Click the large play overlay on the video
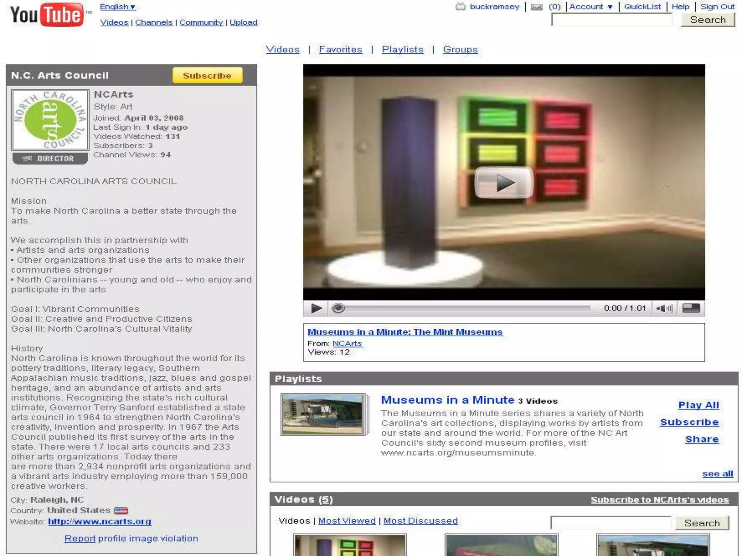The width and height of the screenshot is (742, 556). pyautogui.click(x=504, y=182)
